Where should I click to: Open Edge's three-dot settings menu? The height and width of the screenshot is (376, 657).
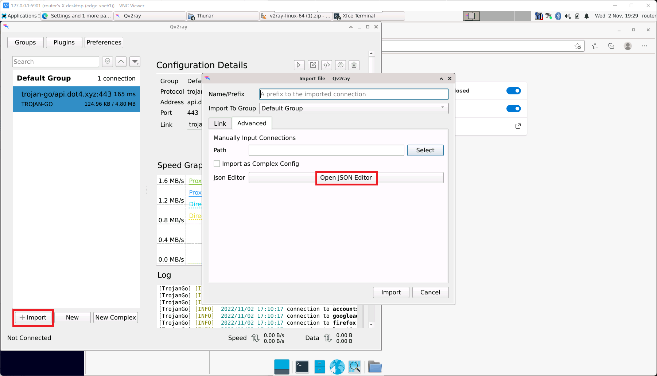coord(645,46)
